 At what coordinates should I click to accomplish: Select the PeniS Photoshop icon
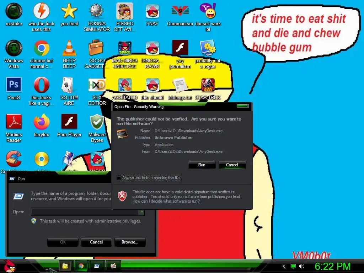(x=14, y=85)
